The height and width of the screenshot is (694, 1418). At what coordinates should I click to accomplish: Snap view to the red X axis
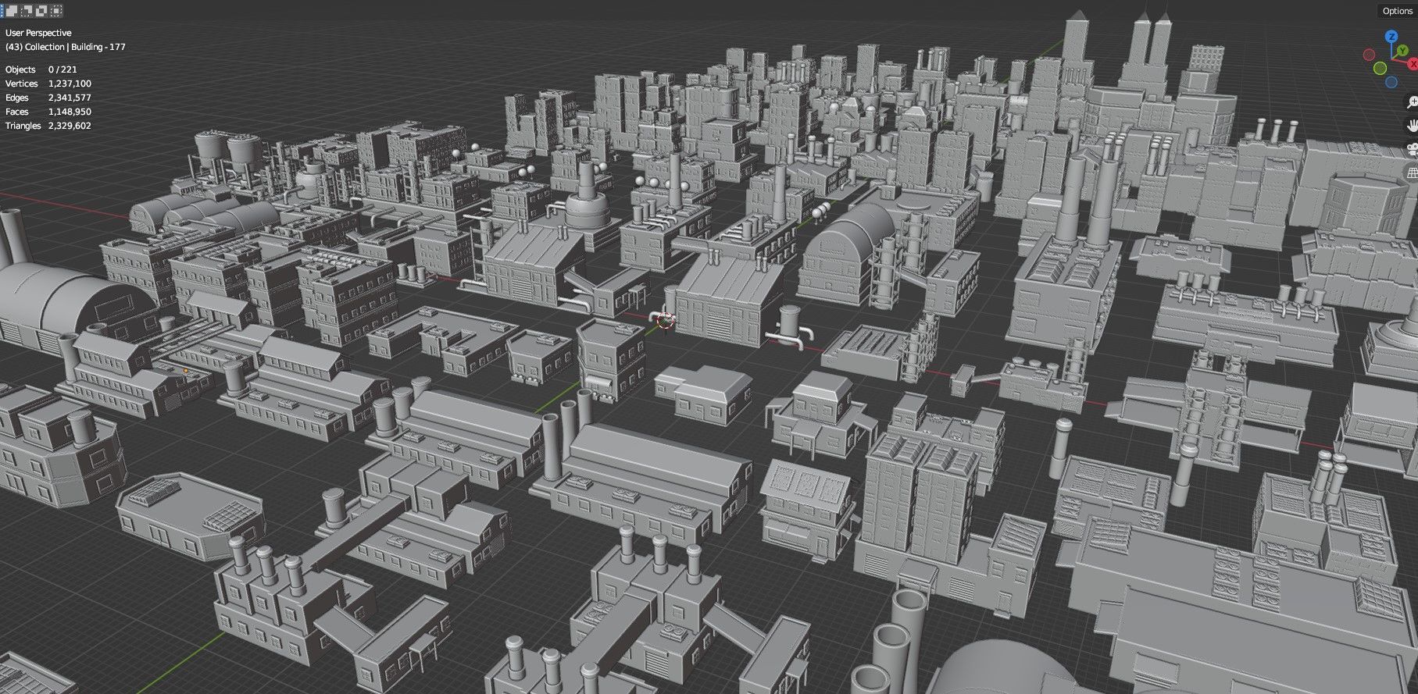coord(1413,64)
